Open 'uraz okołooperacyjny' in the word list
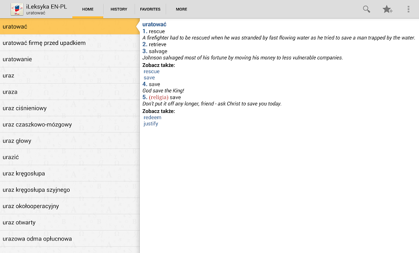Image resolution: width=419 pixels, height=253 pixels. pyautogui.click(x=31, y=206)
